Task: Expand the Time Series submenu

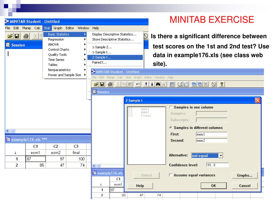Action: tap(65, 60)
